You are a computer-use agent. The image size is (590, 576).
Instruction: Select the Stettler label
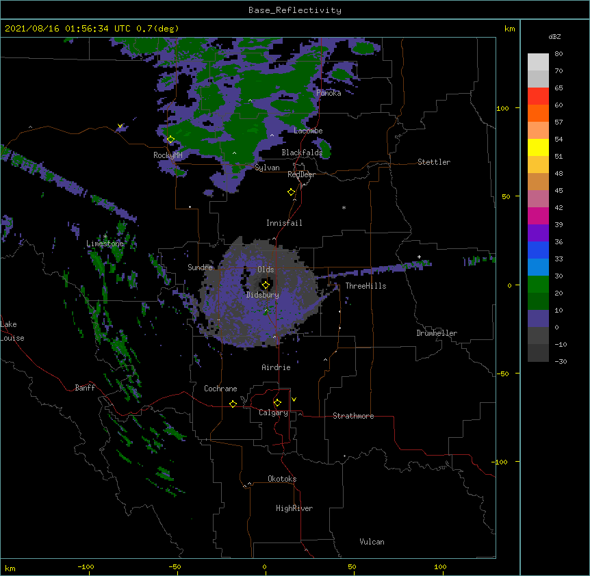point(434,162)
